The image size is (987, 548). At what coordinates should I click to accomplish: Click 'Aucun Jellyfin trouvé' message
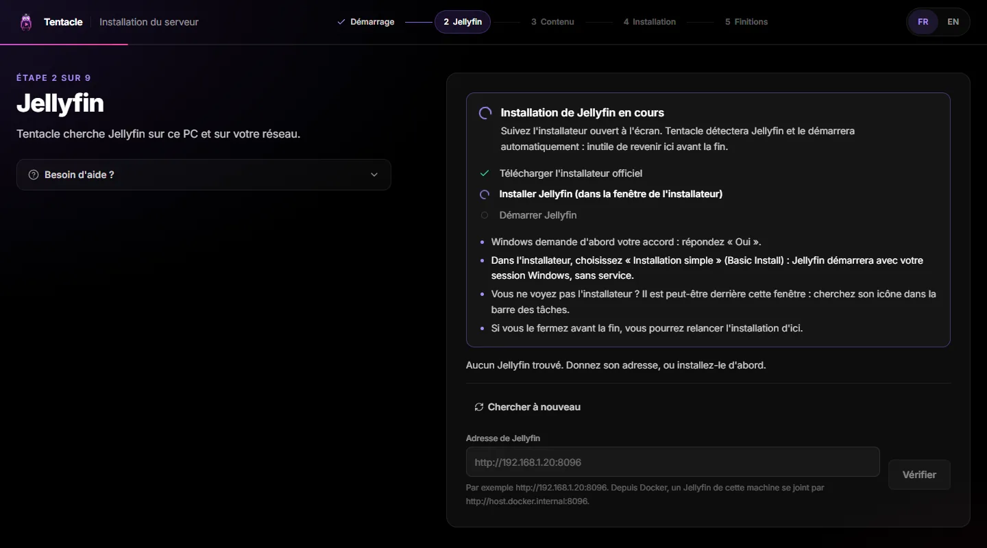pyautogui.click(x=616, y=365)
